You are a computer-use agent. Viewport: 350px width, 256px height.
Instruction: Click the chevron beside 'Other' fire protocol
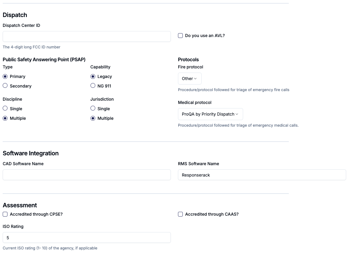196,79
